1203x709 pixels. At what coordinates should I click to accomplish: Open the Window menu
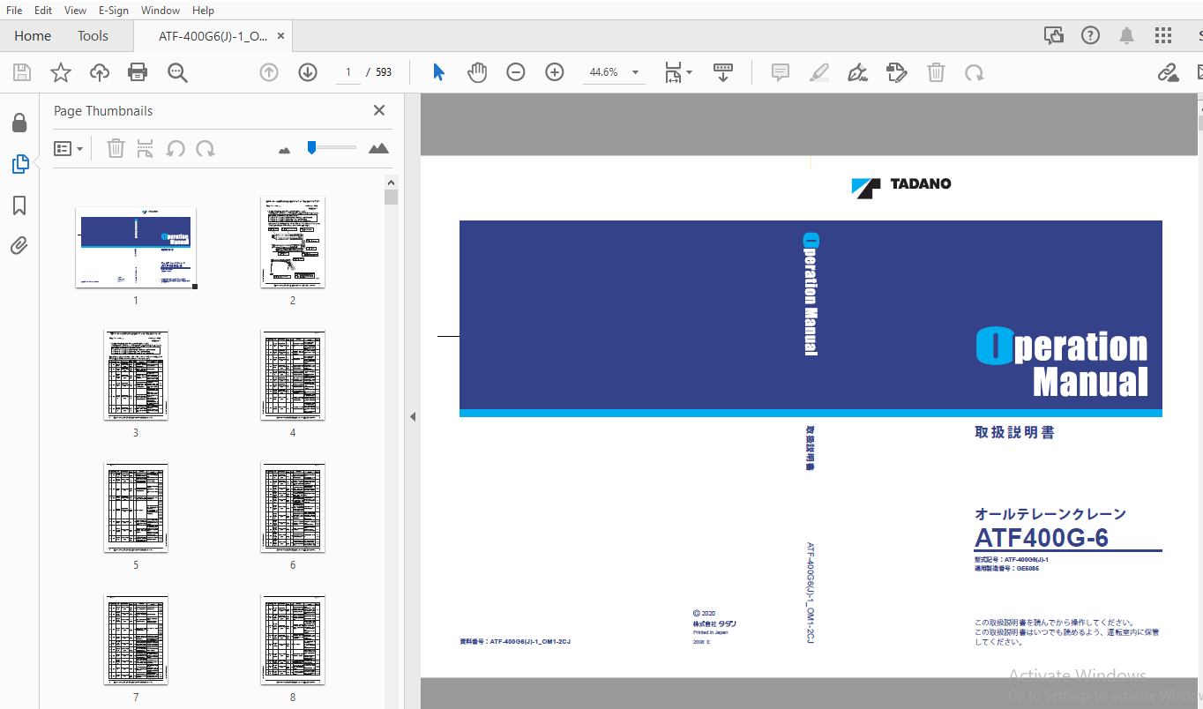161,10
